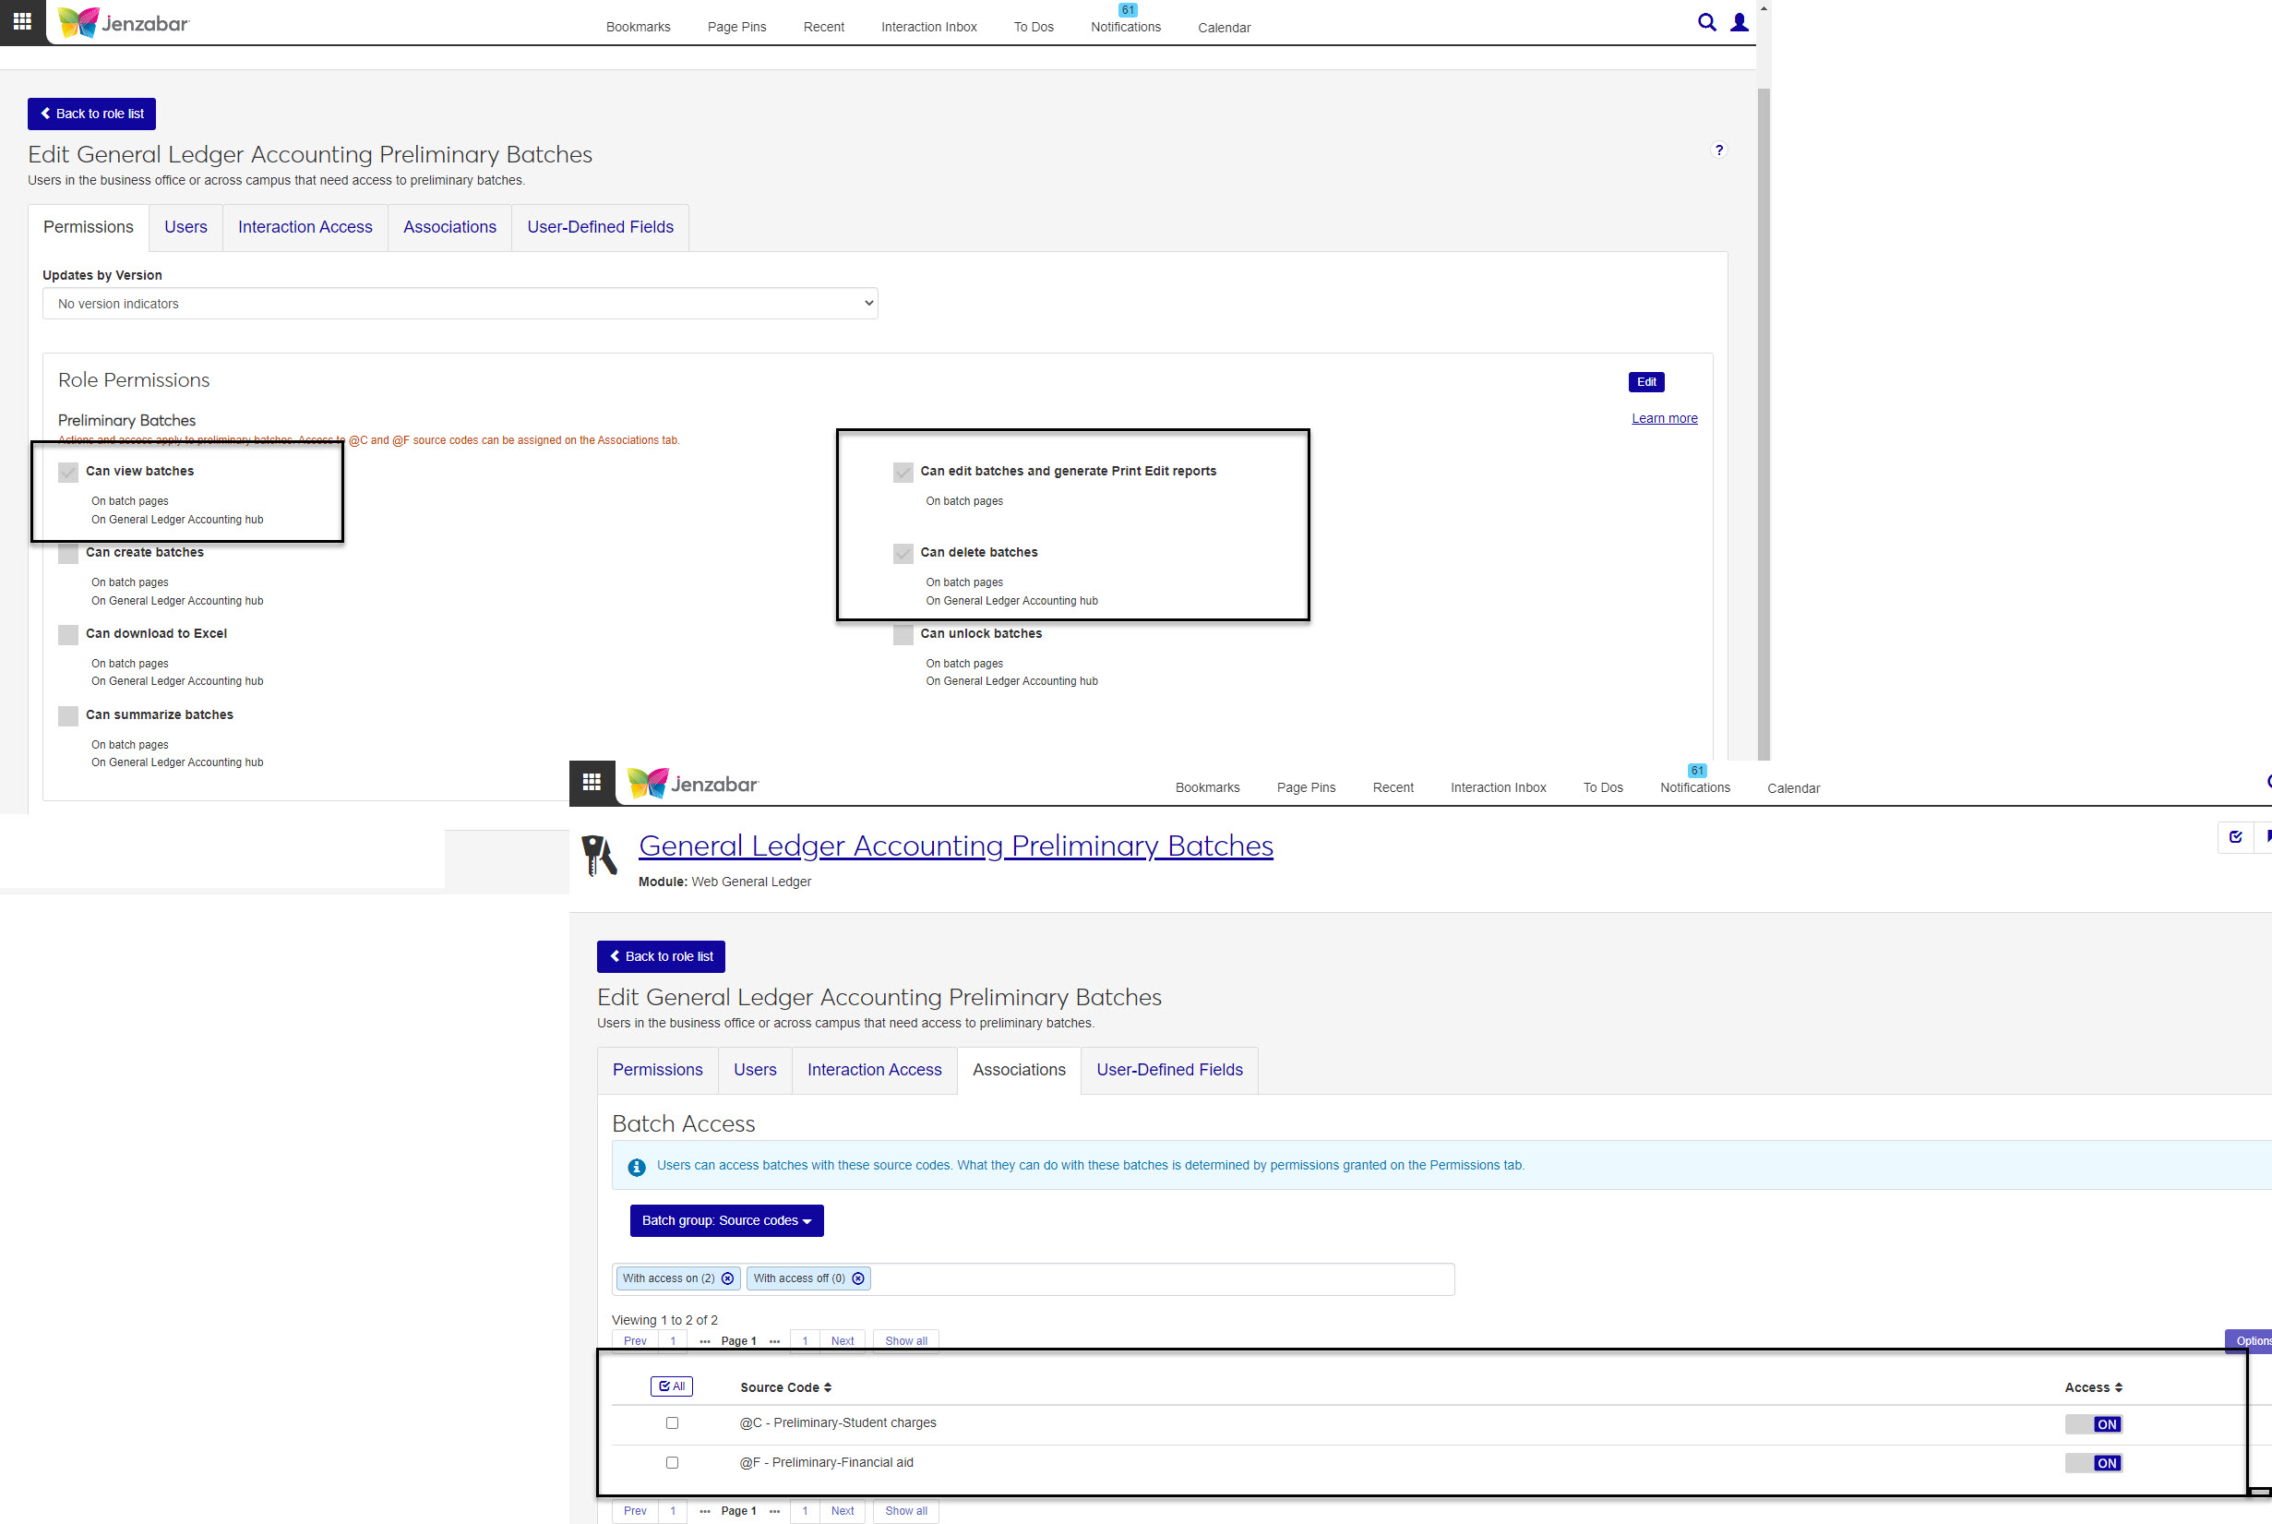Viewport: 2272px width, 1524px height.
Task: Open the top Interaction Inbox menu item
Action: pos(928,27)
